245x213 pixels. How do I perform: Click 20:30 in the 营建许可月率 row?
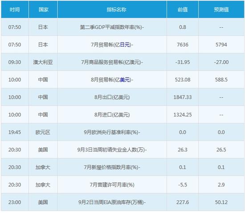pyautogui.click(x=15, y=185)
